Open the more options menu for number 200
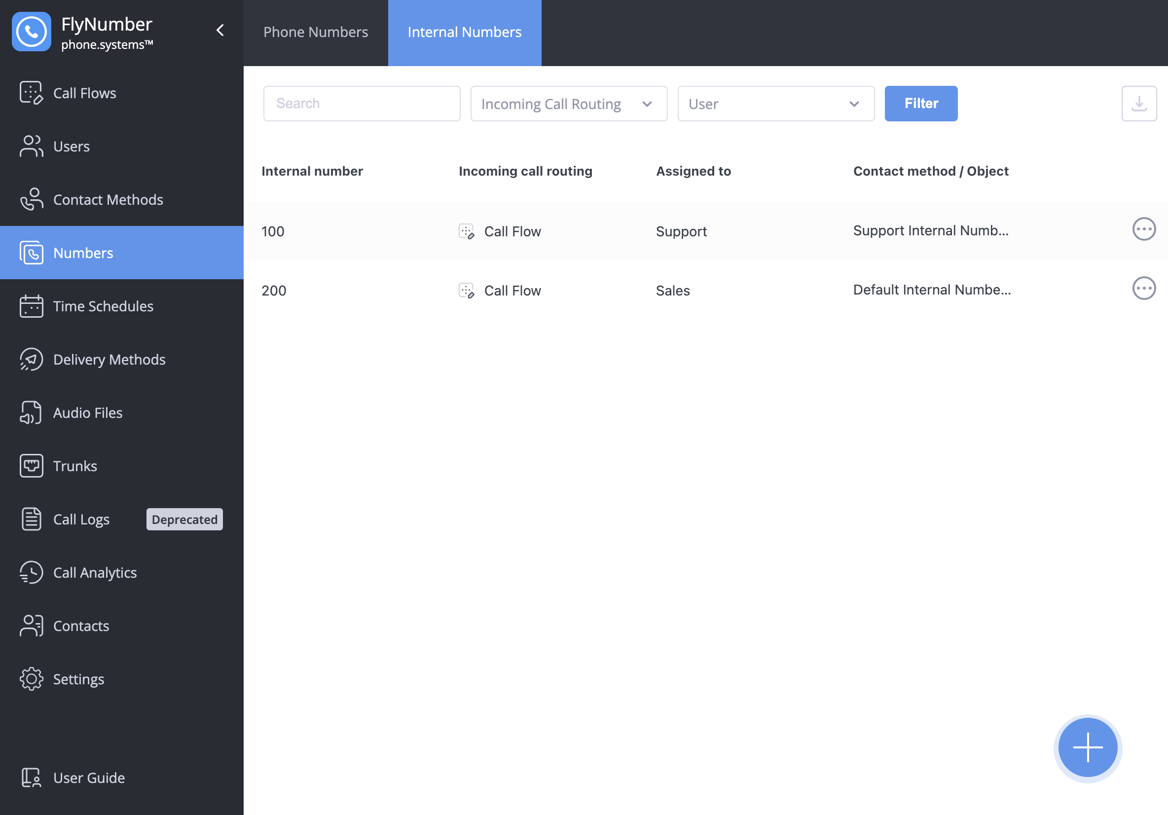 (1144, 289)
